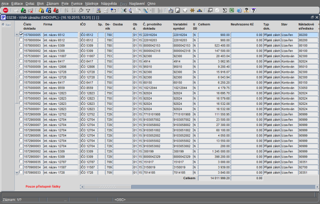This screenshot has width=320, height=204.
Task: Click the ship's wheel icon
Action: [192, 10]
